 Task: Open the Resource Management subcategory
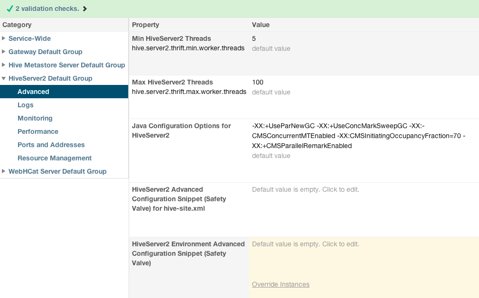point(55,158)
